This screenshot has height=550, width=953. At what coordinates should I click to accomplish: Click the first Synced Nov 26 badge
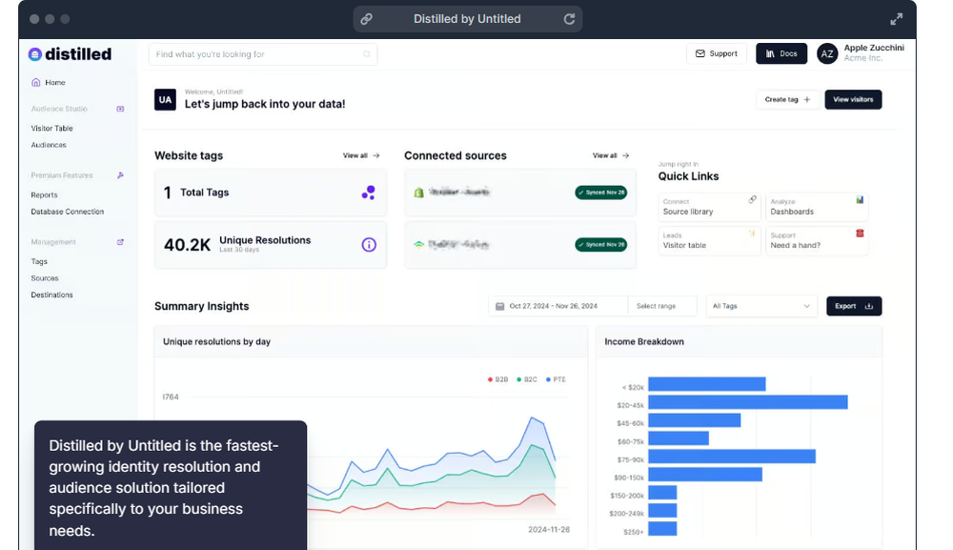(601, 193)
